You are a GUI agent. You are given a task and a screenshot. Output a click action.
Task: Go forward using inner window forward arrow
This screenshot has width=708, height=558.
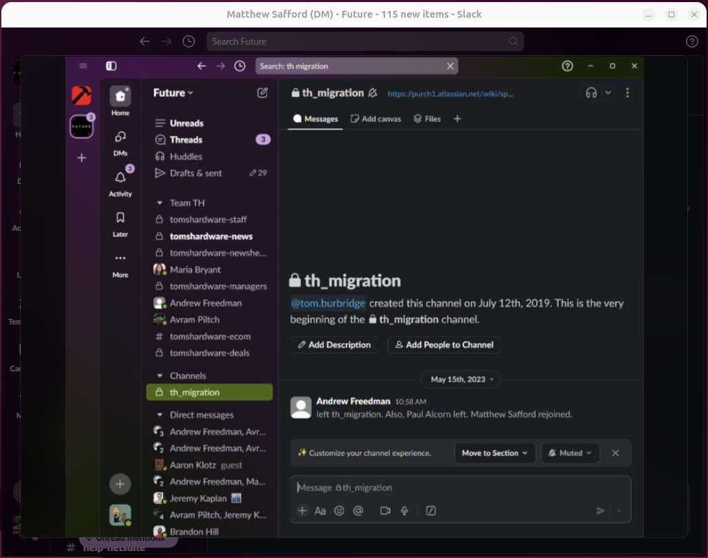point(220,66)
